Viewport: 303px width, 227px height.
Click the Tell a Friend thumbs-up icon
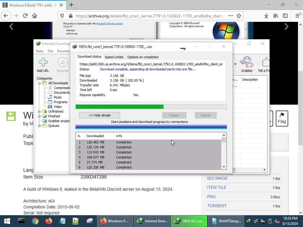tap(266, 62)
